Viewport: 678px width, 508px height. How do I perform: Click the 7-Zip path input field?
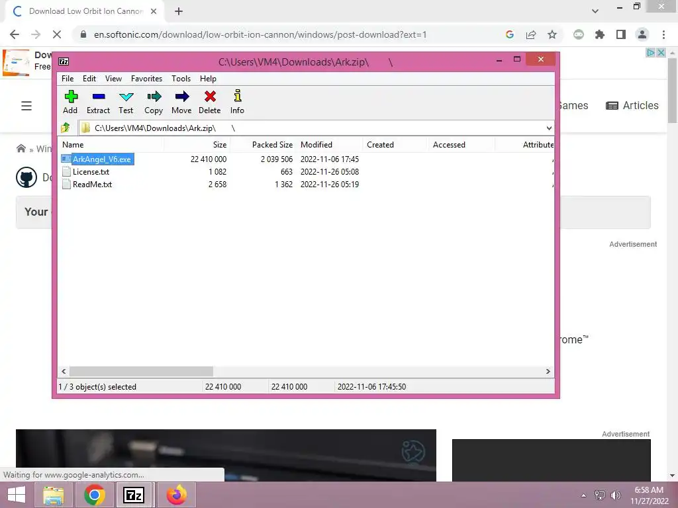311,128
